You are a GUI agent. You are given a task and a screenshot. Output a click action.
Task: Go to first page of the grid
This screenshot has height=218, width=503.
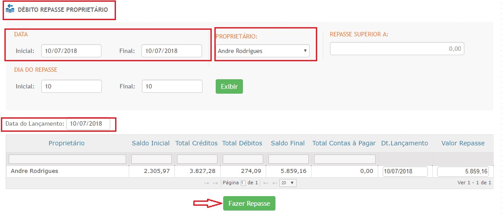click(206, 183)
